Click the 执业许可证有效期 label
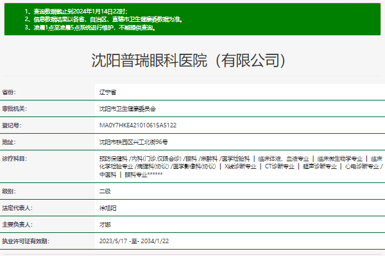Viewport: 385px width, 256px height. [x=26, y=241]
